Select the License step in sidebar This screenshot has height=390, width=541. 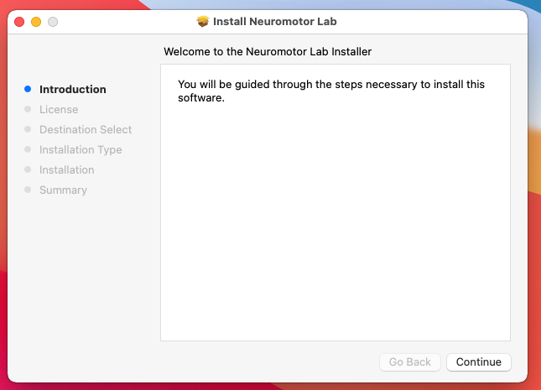[x=59, y=109]
